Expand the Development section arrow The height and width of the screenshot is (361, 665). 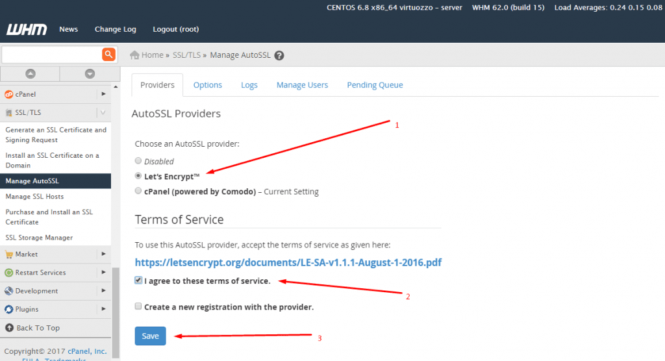click(x=103, y=291)
